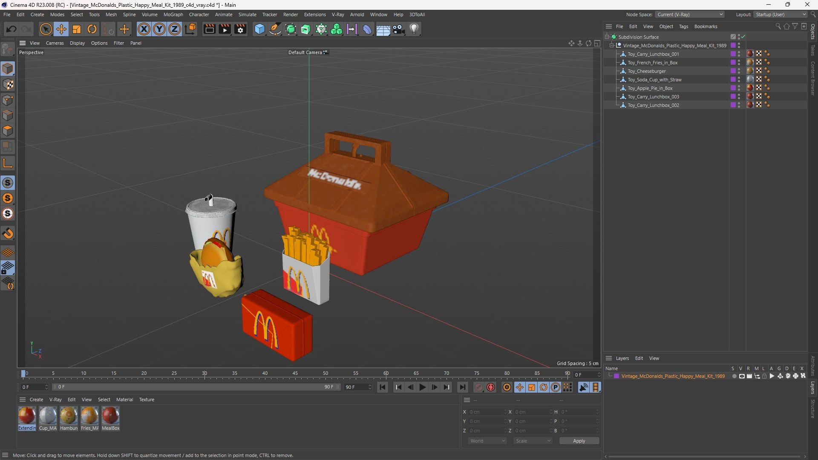Toggle Subdivision Surface enable checkmark
This screenshot has height=460, width=818.
pos(743,37)
